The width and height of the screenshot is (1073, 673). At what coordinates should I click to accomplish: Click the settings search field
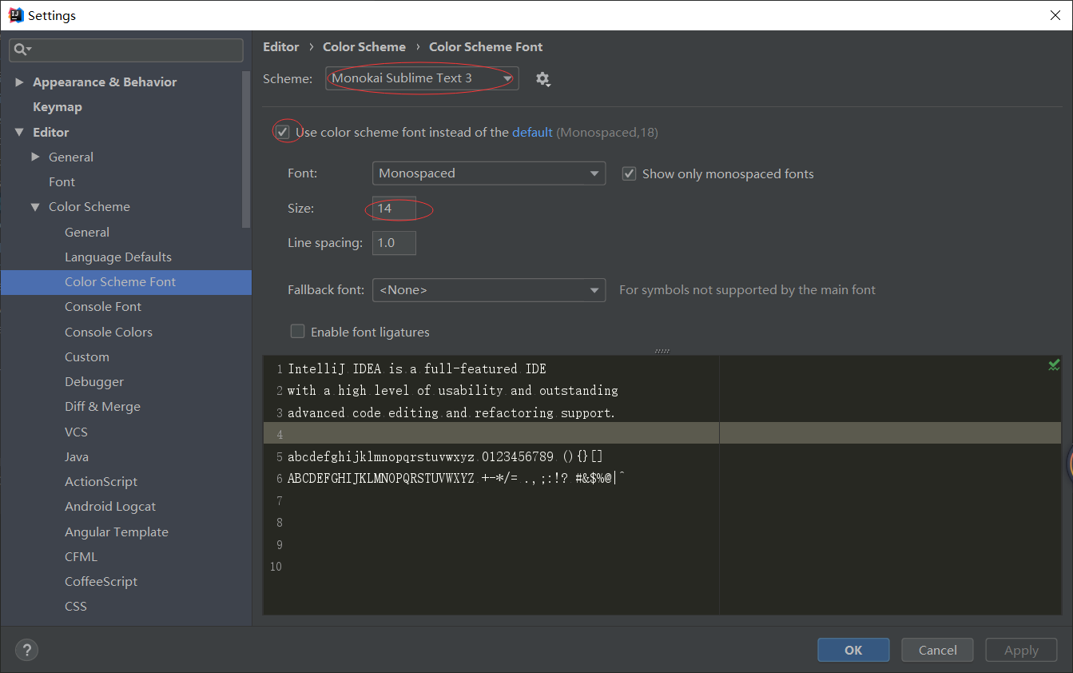click(x=126, y=50)
